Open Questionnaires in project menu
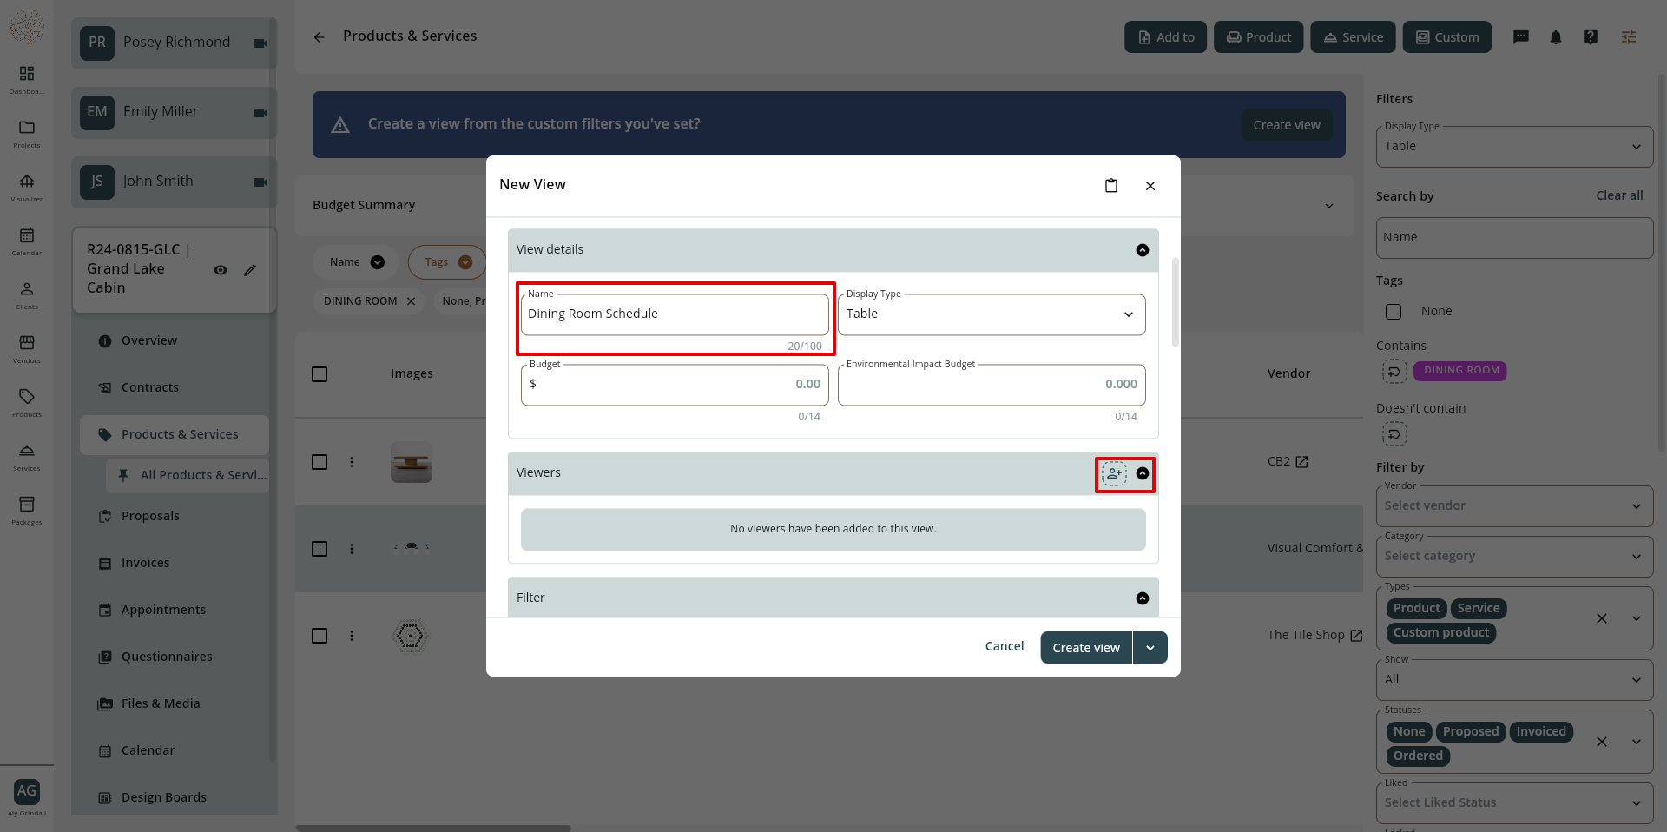This screenshot has width=1667, height=832. [167, 657]
